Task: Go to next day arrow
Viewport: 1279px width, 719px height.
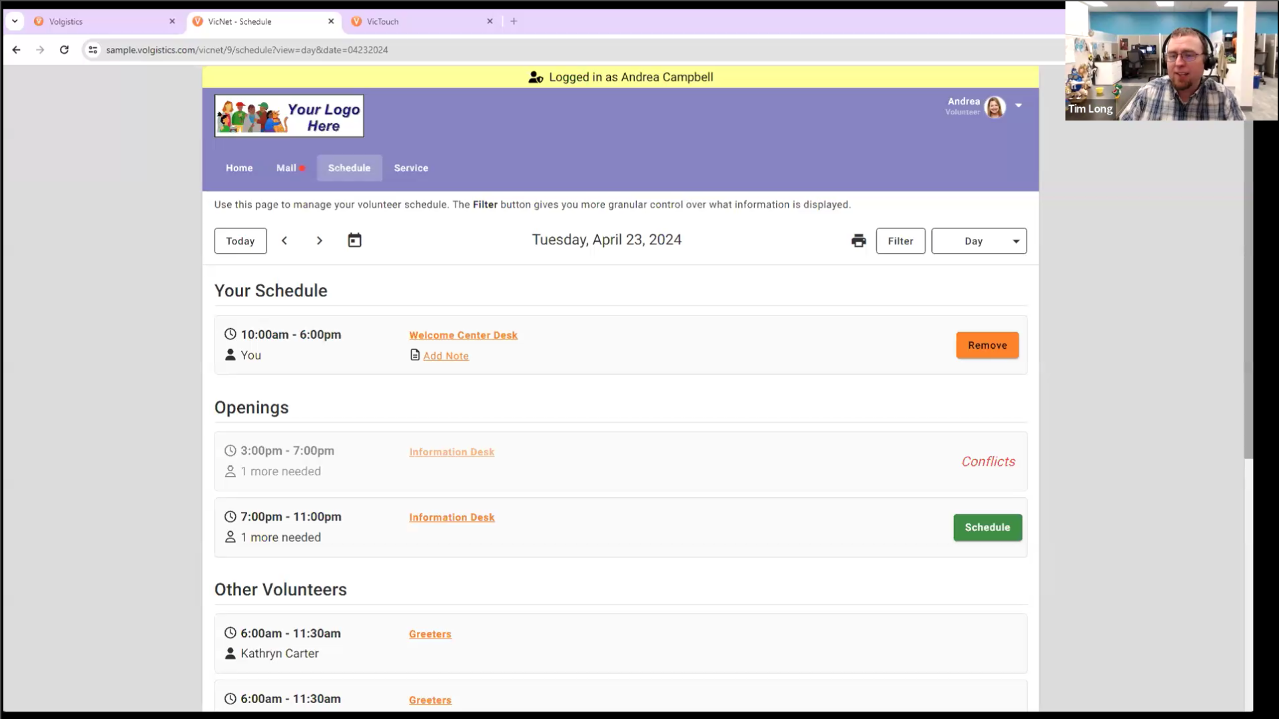Action: click(319, 241)
